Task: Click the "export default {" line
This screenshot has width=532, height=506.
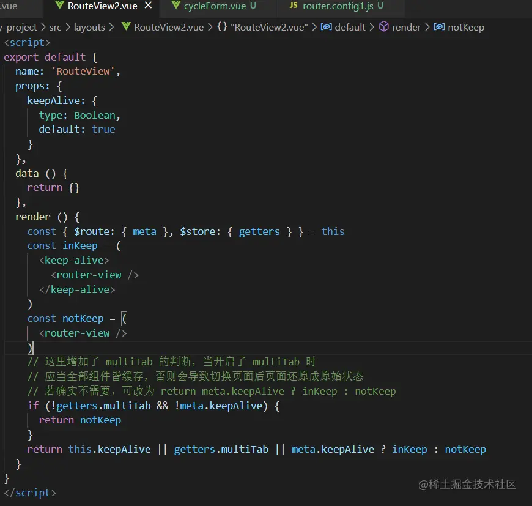Action: [x=51, y=57]
